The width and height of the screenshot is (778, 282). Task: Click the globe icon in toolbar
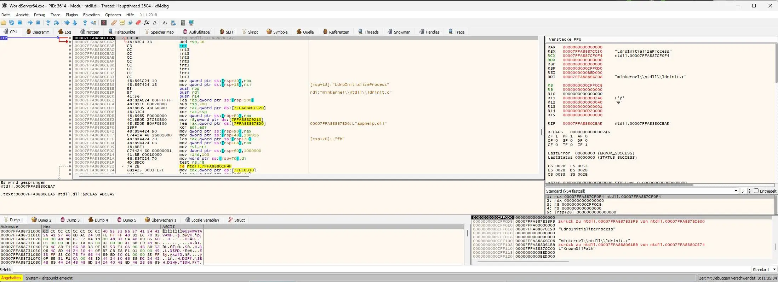tap(191, 23)
